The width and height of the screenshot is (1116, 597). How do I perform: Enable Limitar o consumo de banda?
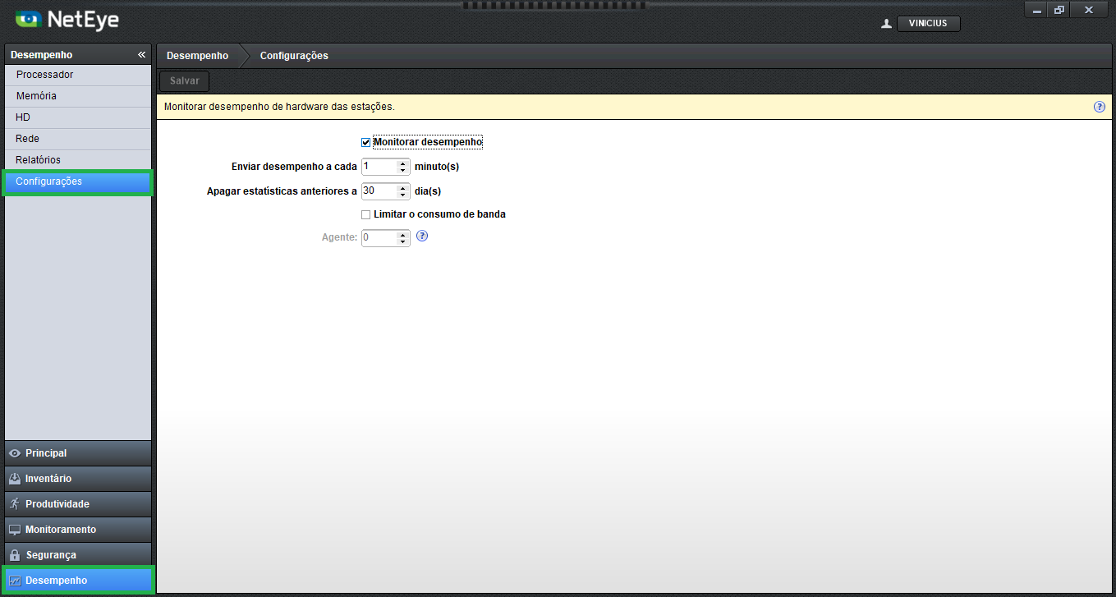tap(366, 215)
